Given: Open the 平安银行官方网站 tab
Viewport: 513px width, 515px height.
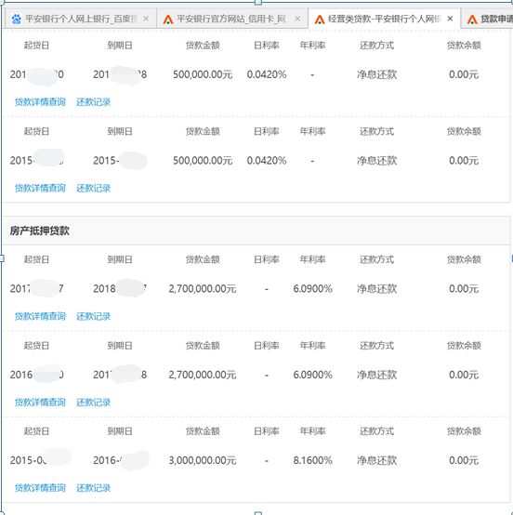Looking at the screenshot, I should (x=231, y=19).
